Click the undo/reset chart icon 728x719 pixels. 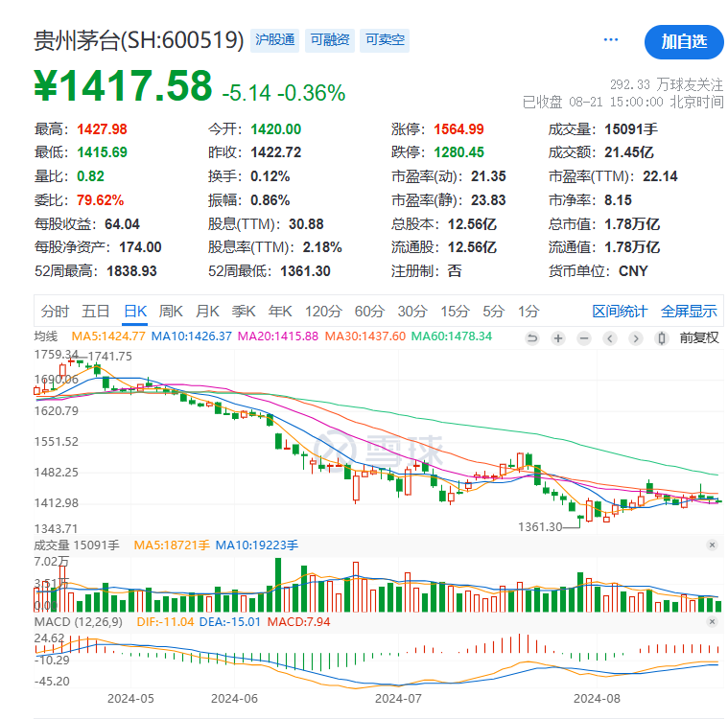click(x=532, y=338)
